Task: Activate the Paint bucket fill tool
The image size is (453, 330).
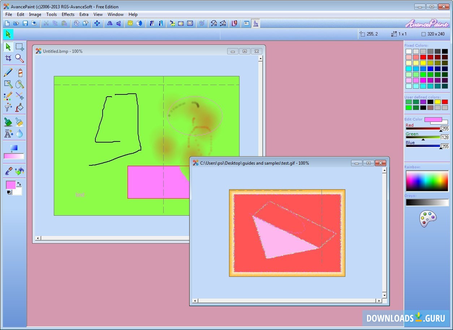Action: [20, 107]
